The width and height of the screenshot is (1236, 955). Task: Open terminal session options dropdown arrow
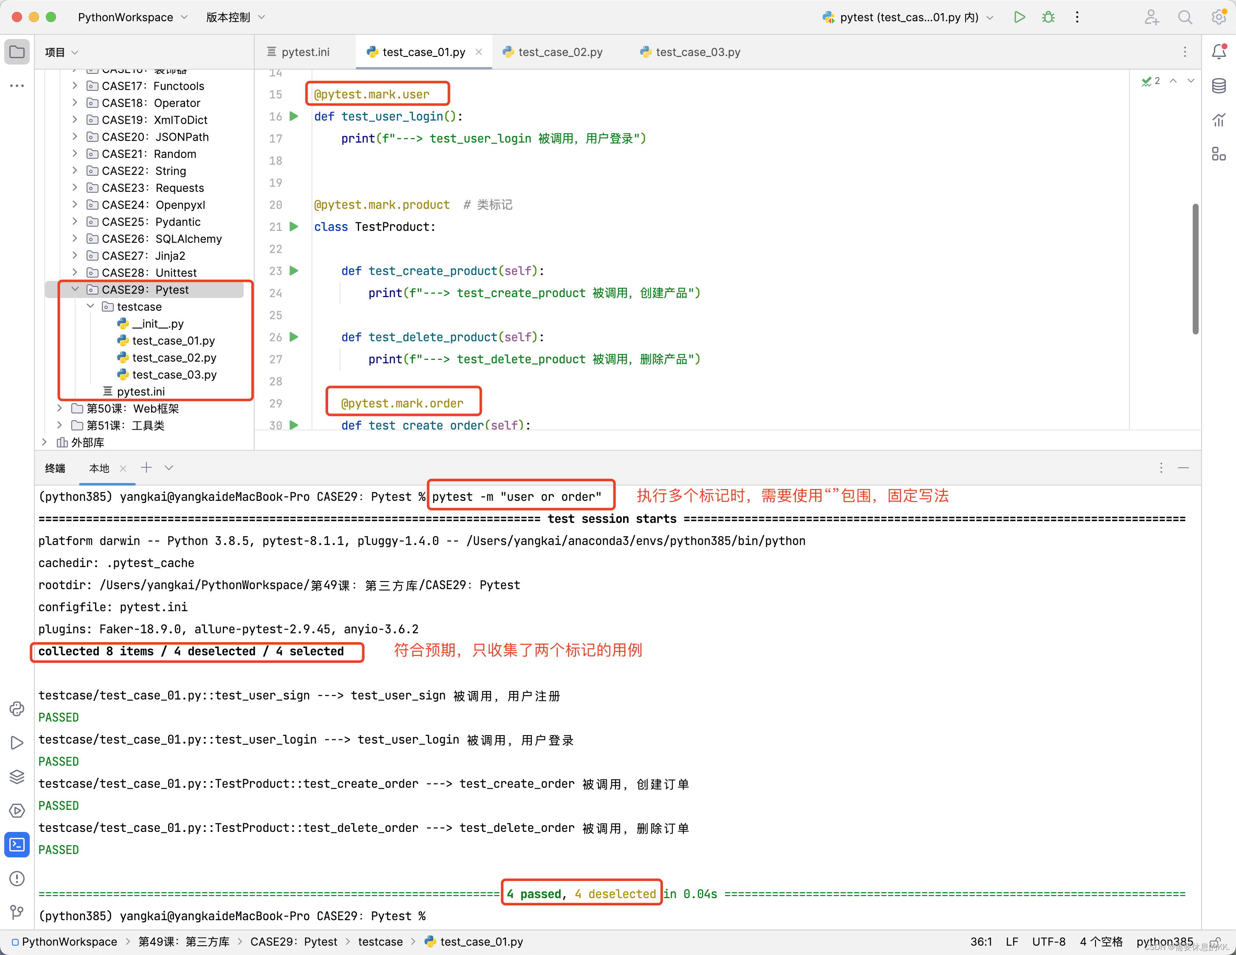[x=169, y=468]
